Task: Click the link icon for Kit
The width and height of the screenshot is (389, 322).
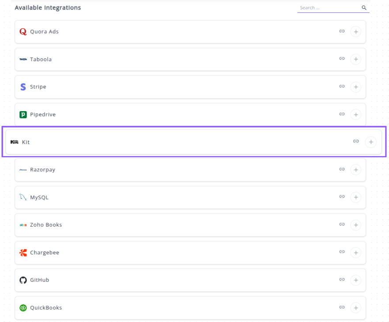Action: (356, 142)
